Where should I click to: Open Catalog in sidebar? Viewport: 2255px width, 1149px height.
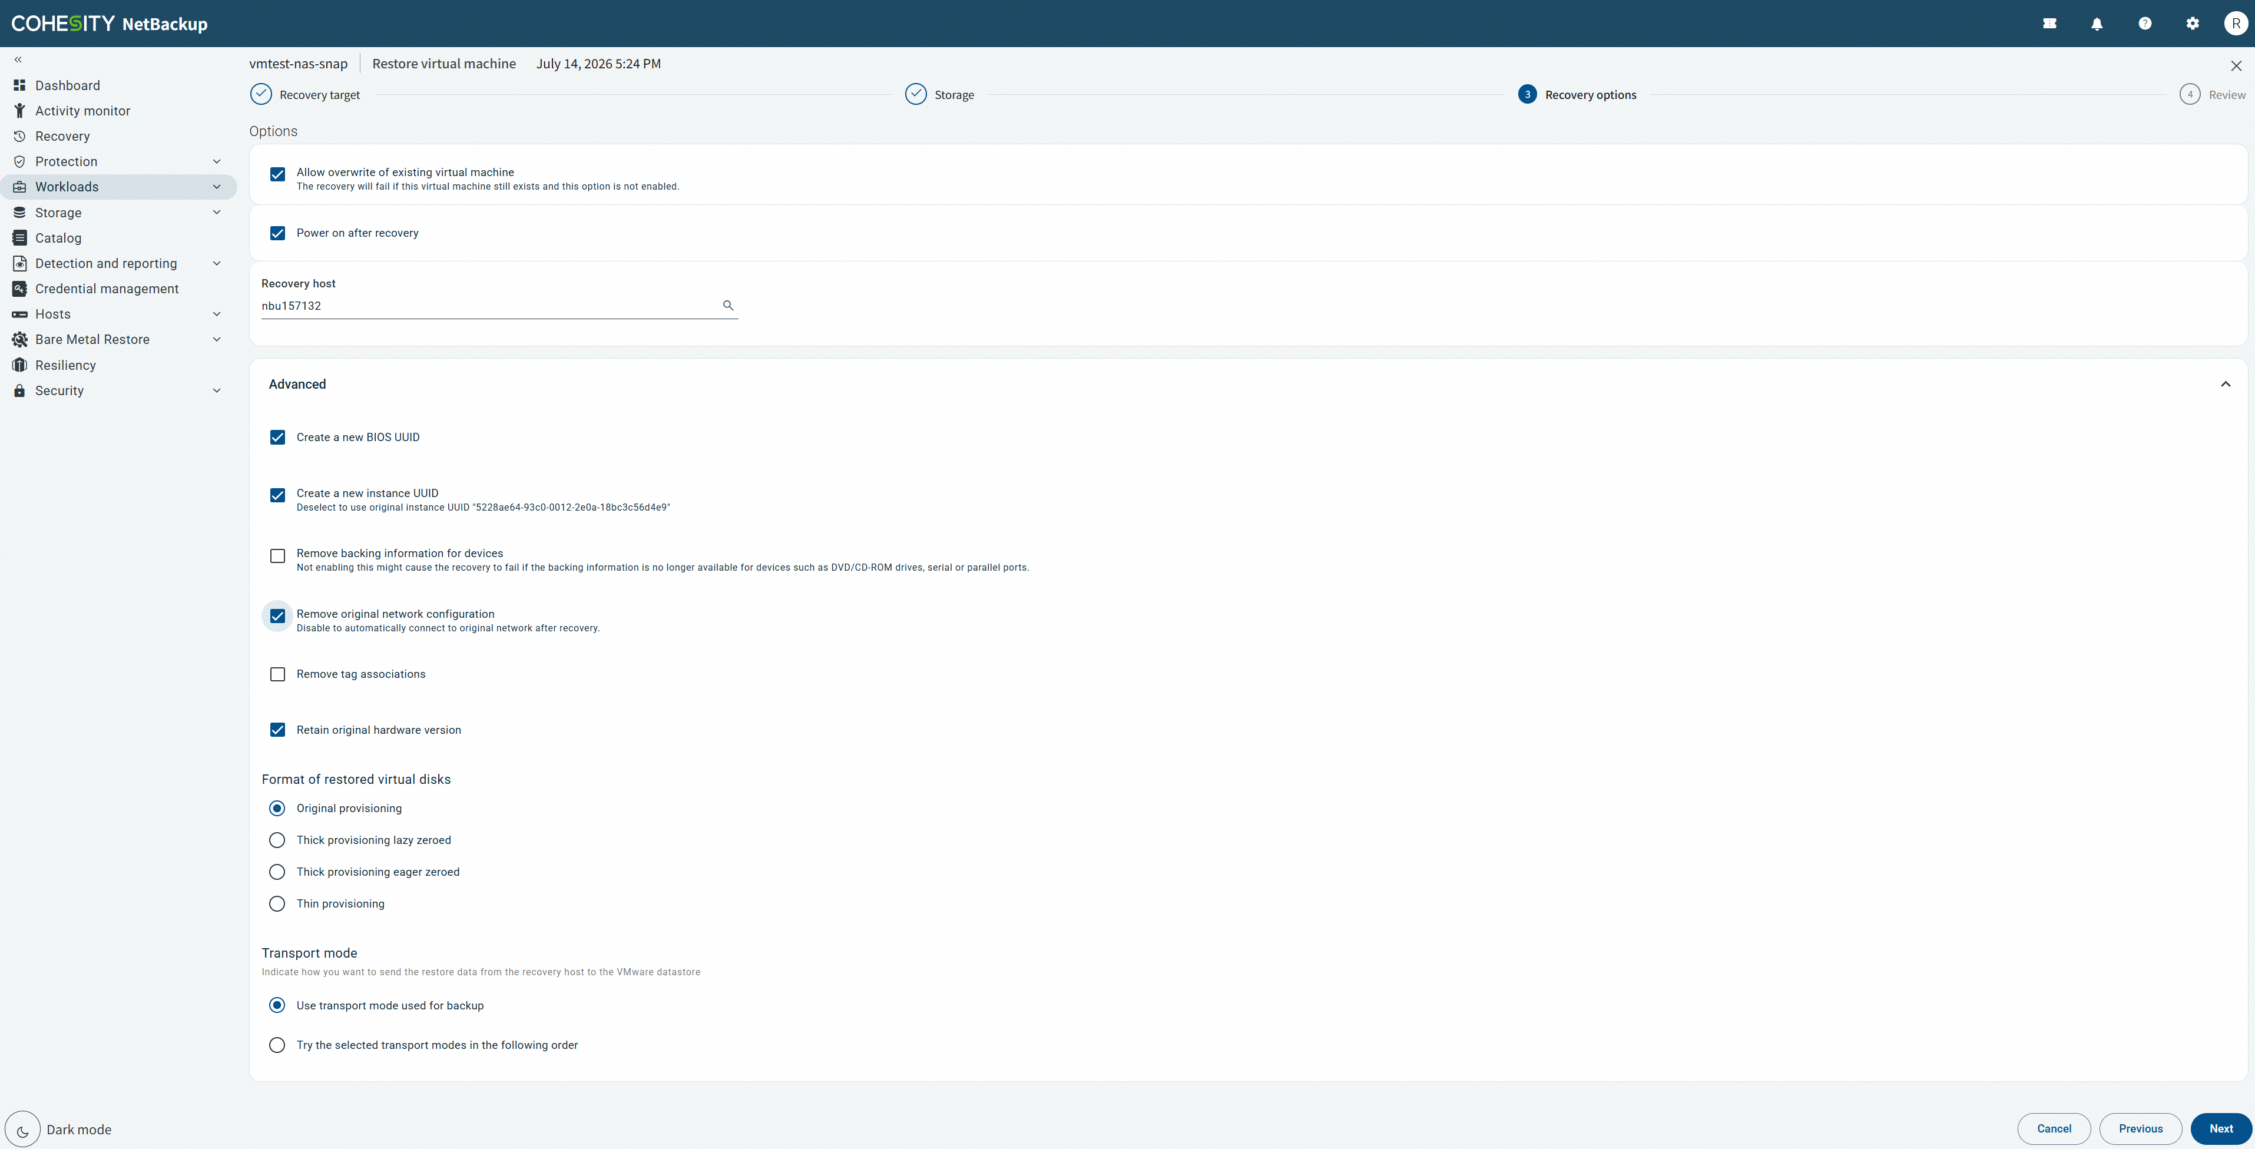point(118,237)
